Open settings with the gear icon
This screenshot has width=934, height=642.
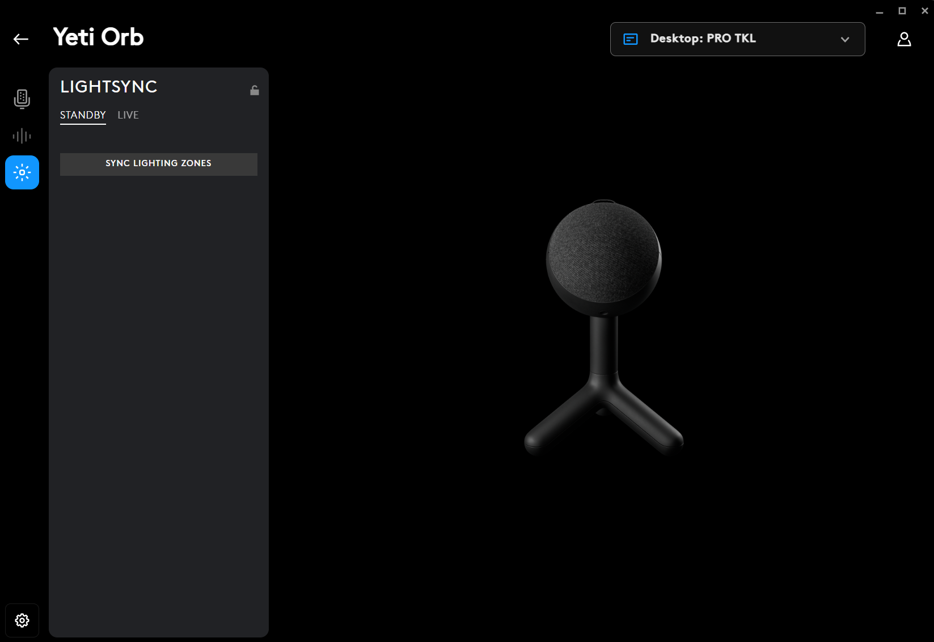(22, 620)
